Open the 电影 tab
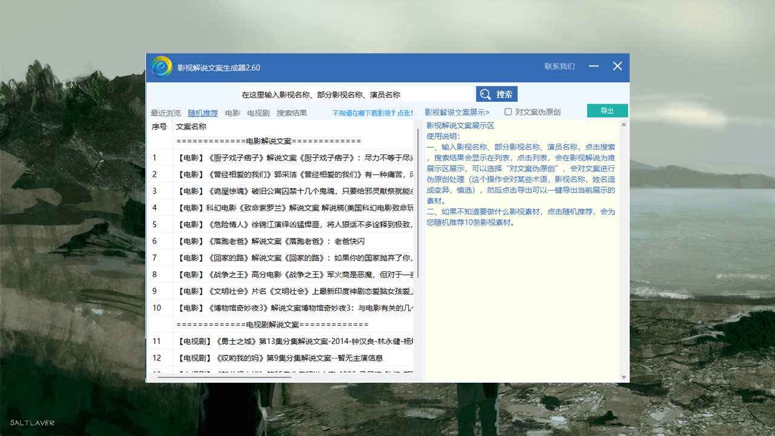Screen dimensions: 775x436 click(232, 113)
